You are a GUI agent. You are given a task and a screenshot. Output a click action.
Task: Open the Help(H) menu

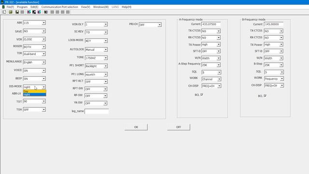pos(126,7)
